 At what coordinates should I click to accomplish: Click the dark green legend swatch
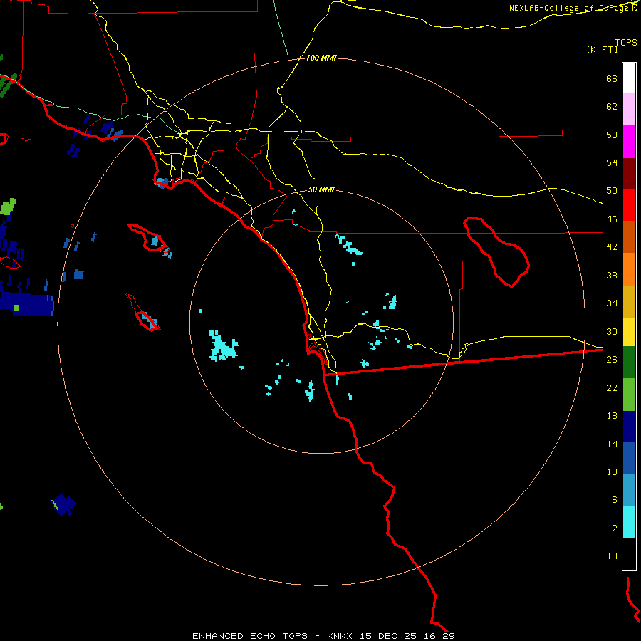(x=629, y=363)
